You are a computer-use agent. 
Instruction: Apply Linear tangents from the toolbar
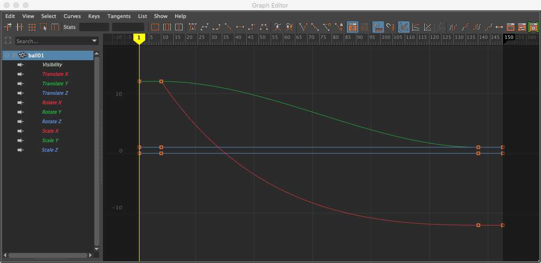[228, 27]
